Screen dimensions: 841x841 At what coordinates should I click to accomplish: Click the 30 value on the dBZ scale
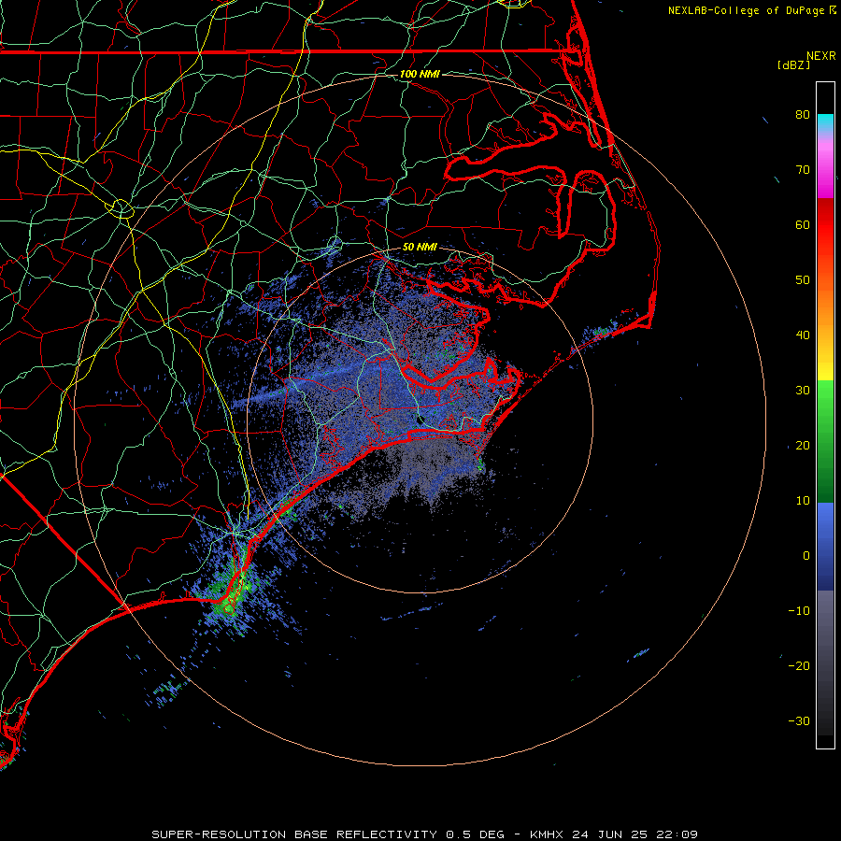coord(803,390)
